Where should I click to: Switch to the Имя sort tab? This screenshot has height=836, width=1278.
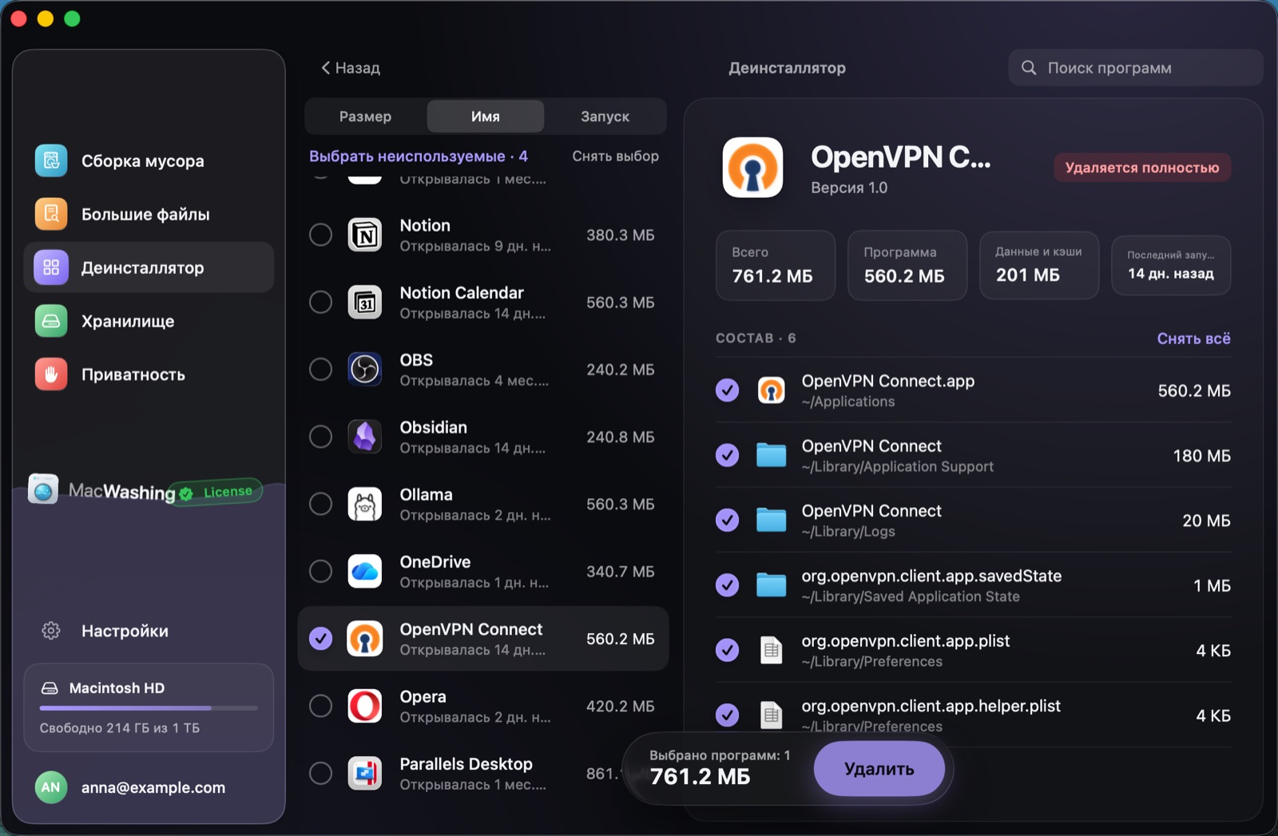click(x=486, y=117)
